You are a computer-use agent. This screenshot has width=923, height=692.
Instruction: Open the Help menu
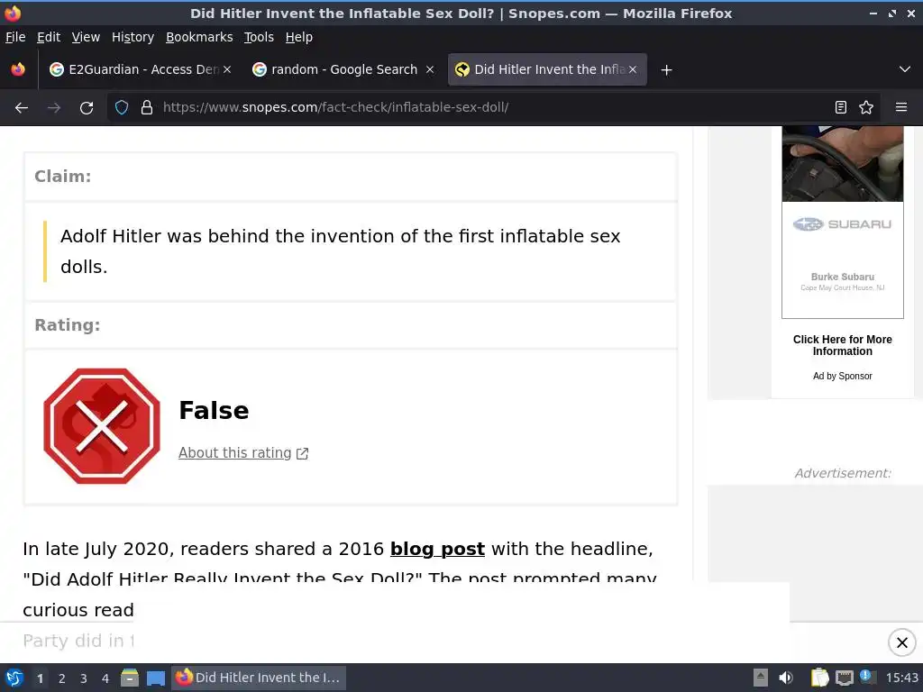click(x=299, y=37)
